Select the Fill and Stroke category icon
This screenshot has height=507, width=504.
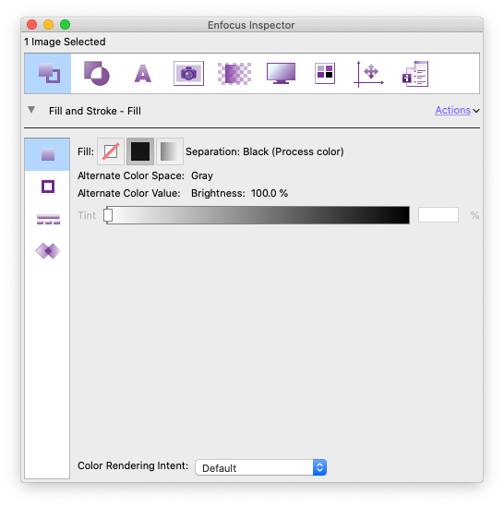point(48,73)
